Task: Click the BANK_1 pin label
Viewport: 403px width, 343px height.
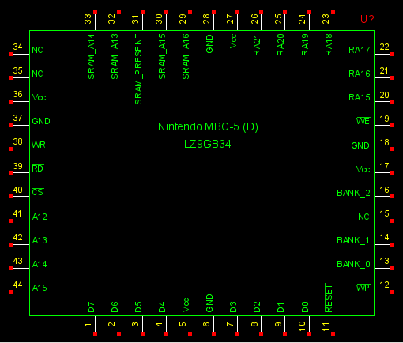Action: tap(353, 240)
